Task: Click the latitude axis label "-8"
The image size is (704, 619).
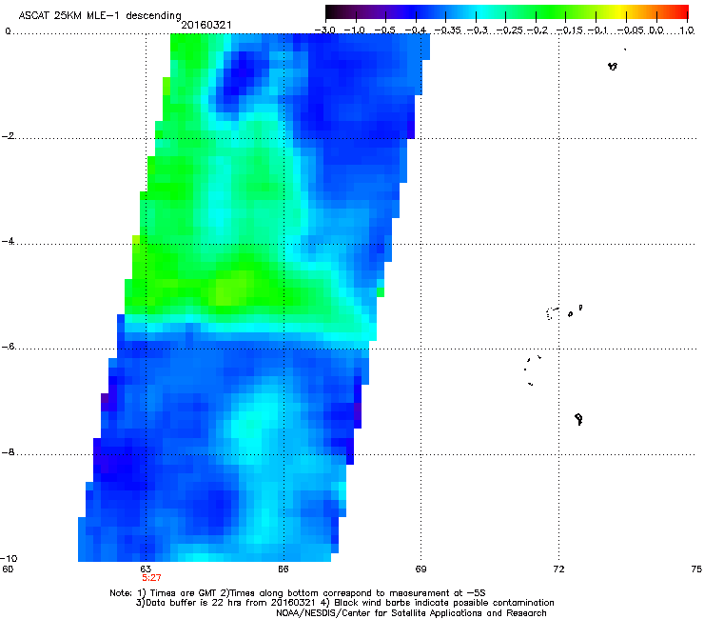Action: click(9, 452)
